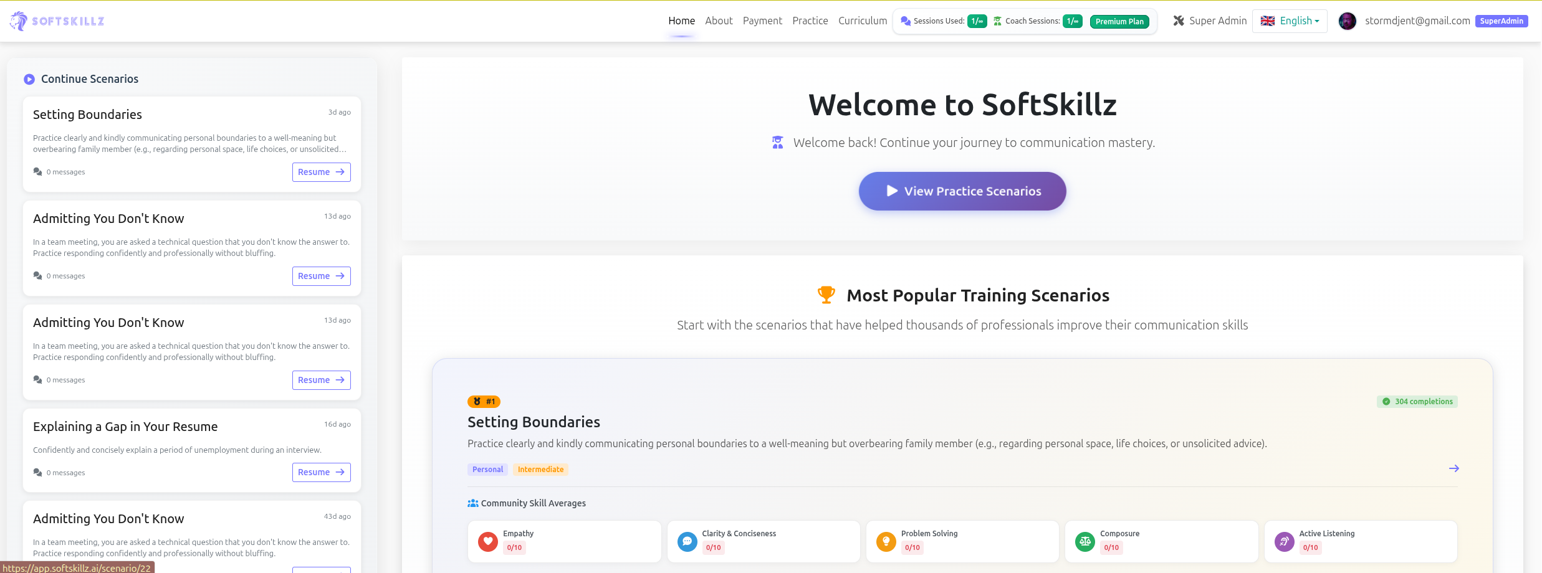Click the Sessions Used chat icon

click(906, 21)
